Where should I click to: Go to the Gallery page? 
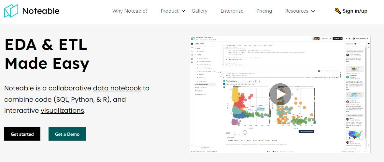pyautogui.click(x=199, y=11)
